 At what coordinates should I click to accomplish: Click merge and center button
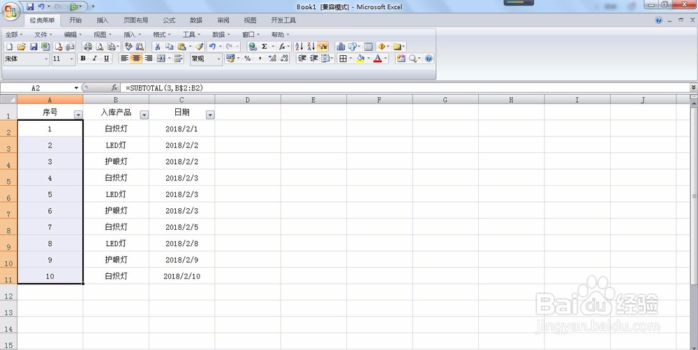161,59
